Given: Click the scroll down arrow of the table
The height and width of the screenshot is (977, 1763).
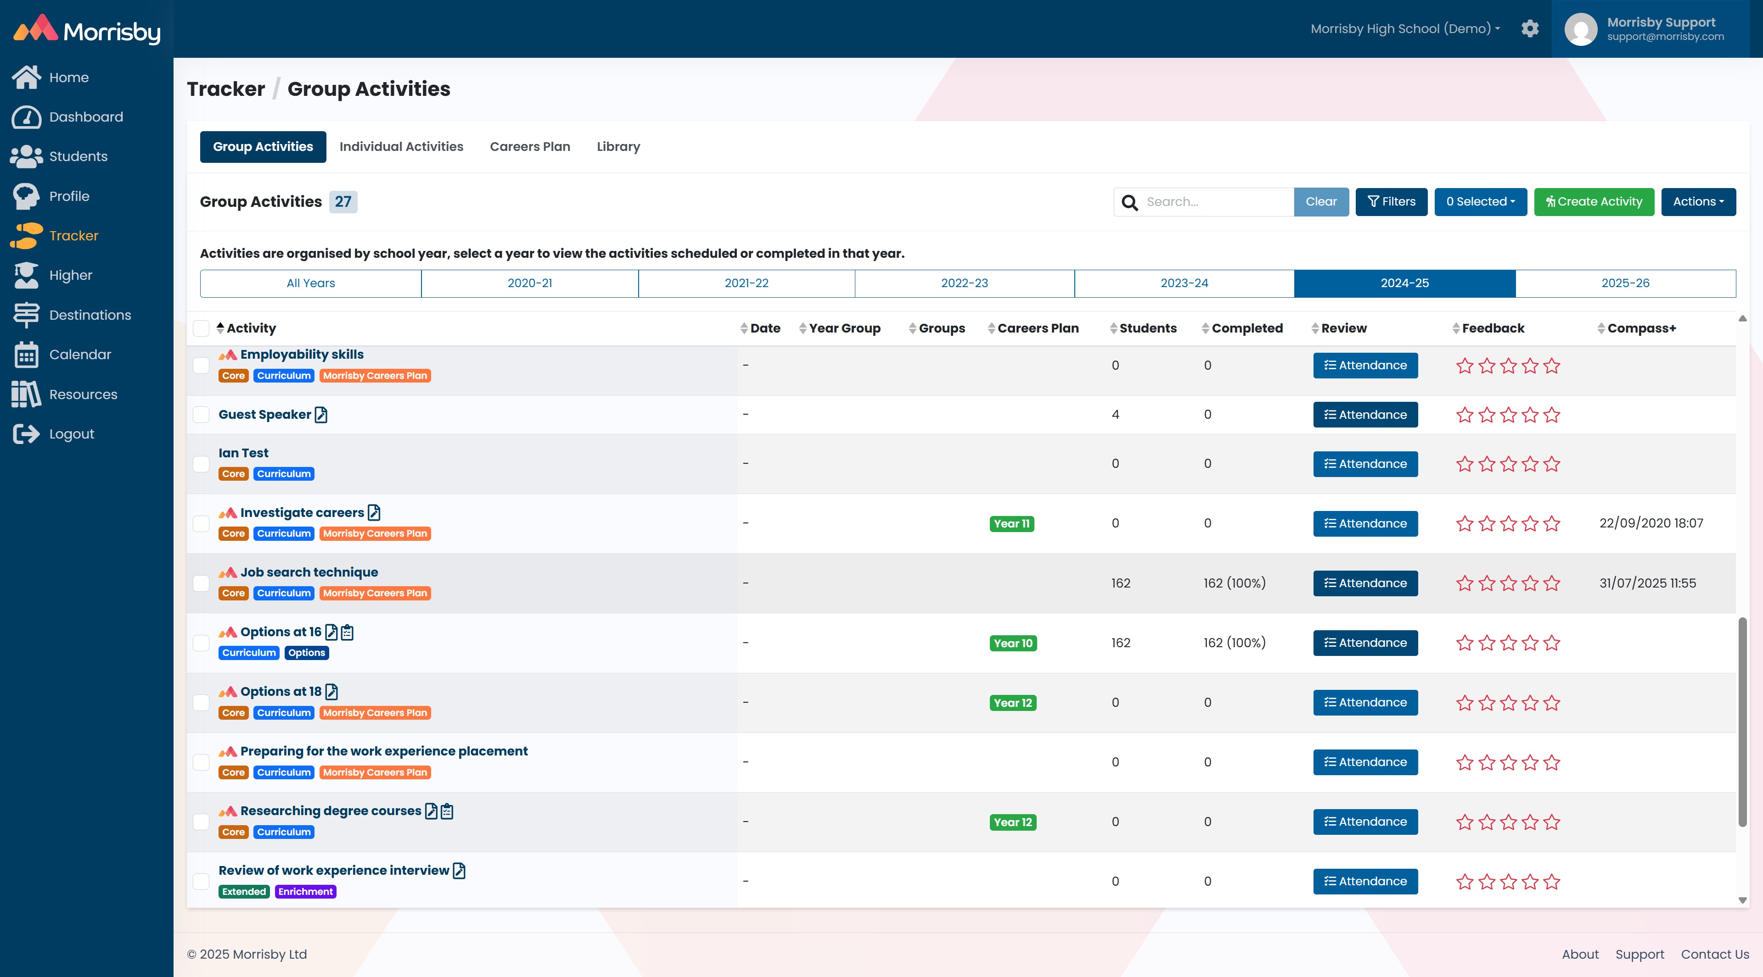Looking at the screenshot, I should pyautogui.click(x=1742, y=901).
